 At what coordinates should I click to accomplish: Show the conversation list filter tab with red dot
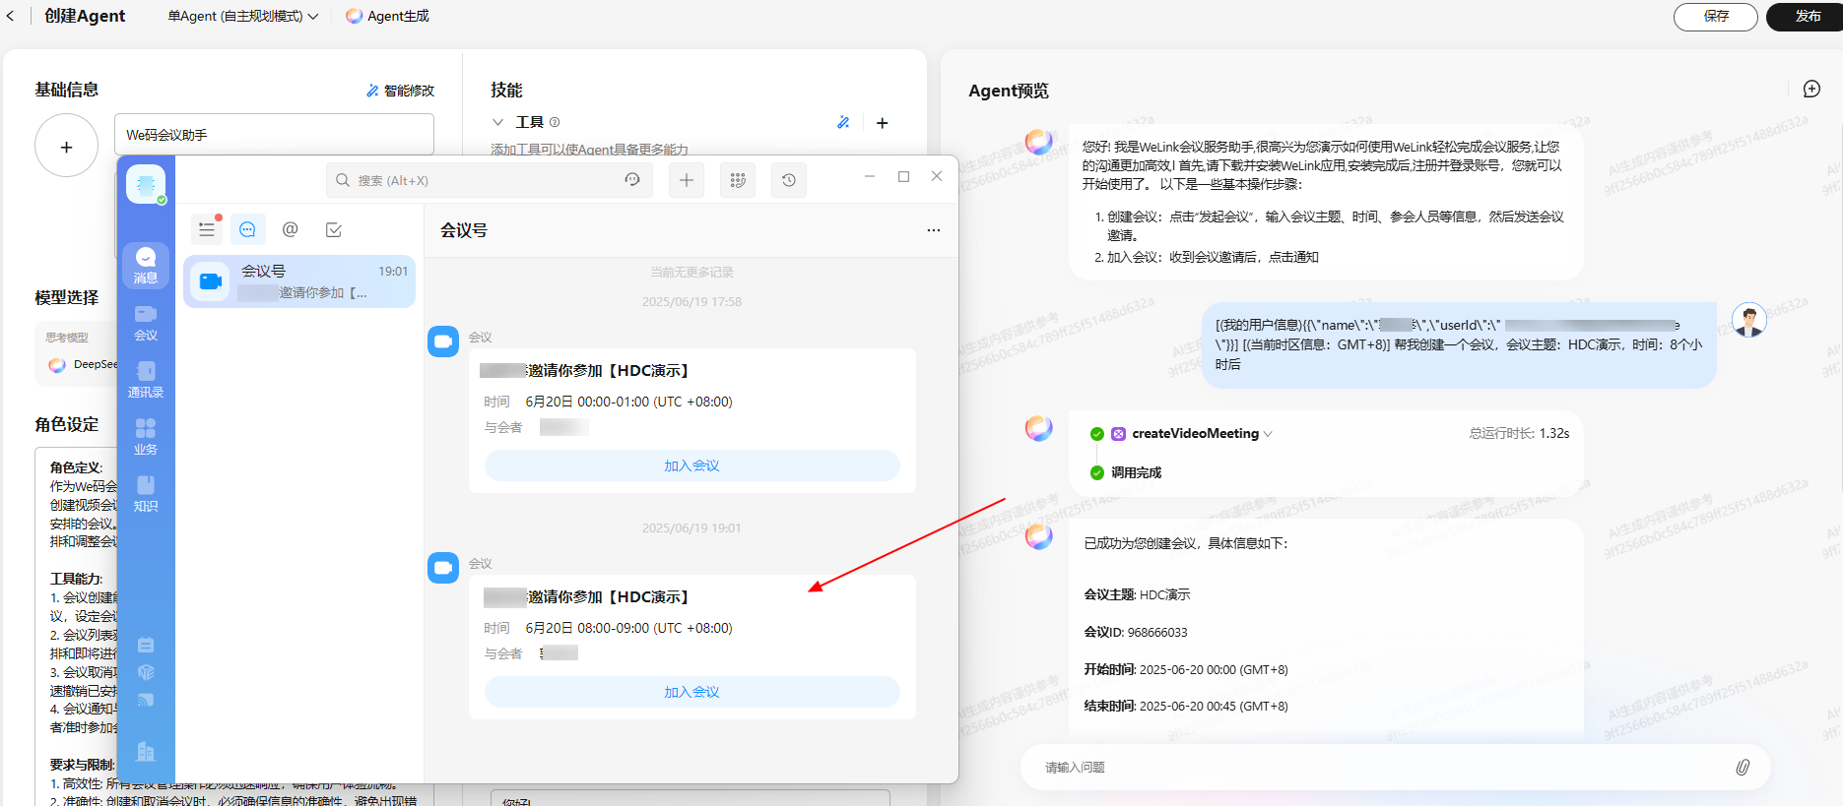(x=207, y=229)
